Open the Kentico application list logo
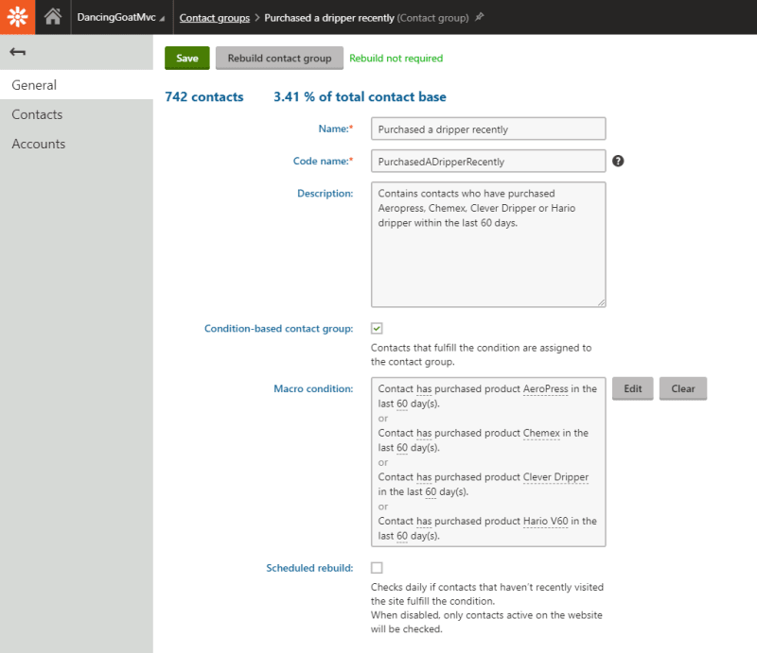 point(17,17)
